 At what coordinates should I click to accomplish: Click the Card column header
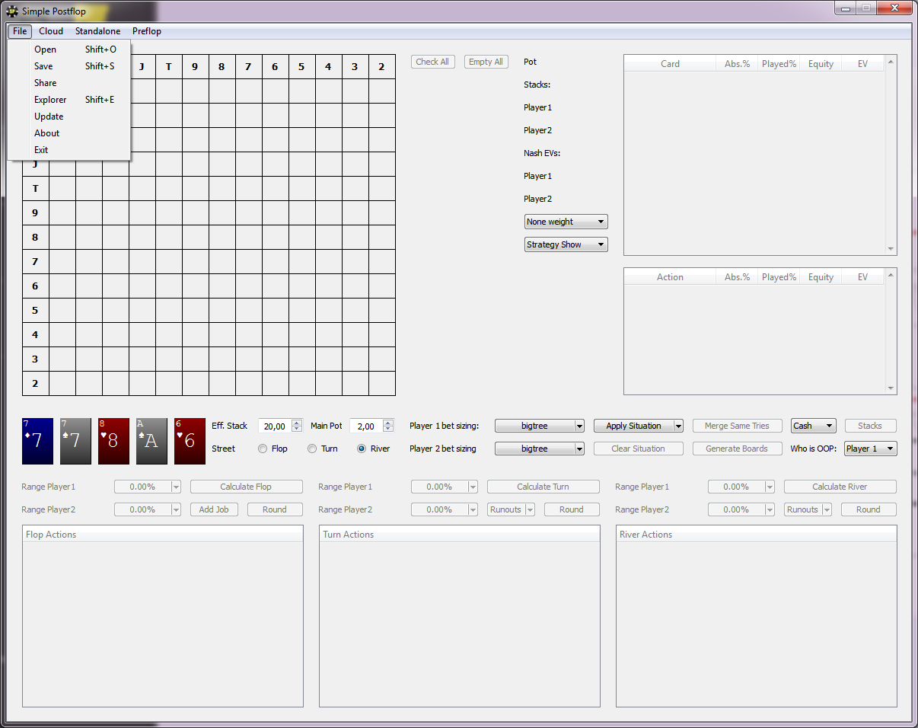click(x=671, y=64)
